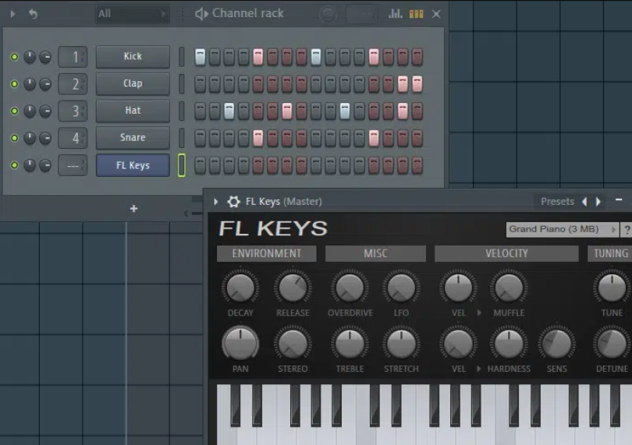
Task: Add a new channel with plus button
Action: pos(134,209)
